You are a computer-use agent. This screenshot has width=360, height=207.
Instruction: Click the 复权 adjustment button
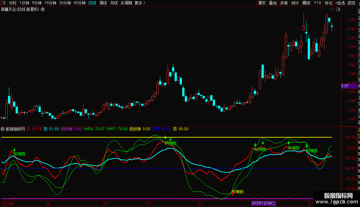pos(262,3)
